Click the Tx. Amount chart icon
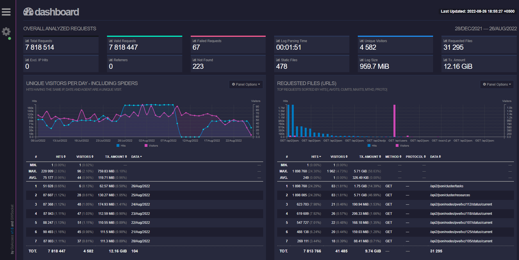The height and width of the screenshot is (260, 519). point(445,60)
